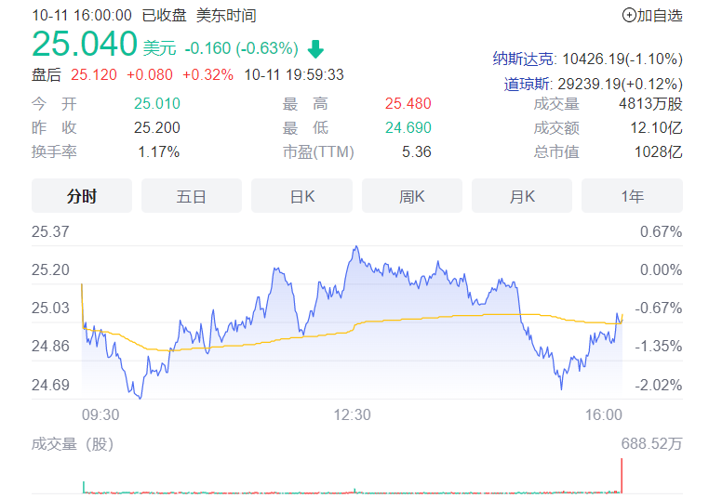The image size is (709, 499).
Task: Select the 分时 chart tab
Action: coord(82,196)
